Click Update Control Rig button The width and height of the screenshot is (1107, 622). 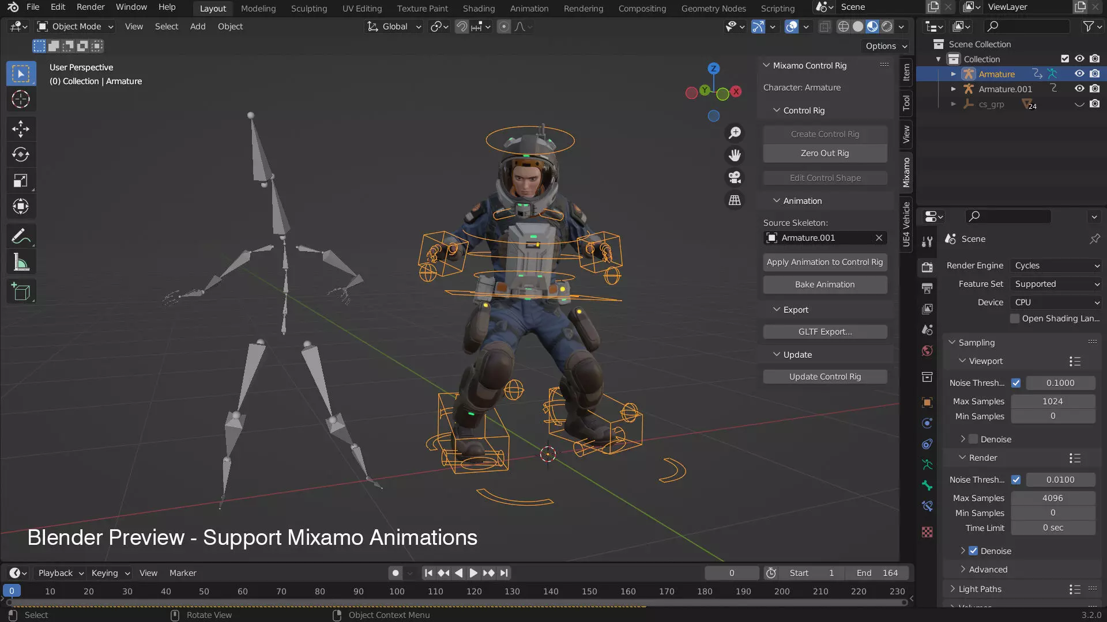tap(824, 377)
